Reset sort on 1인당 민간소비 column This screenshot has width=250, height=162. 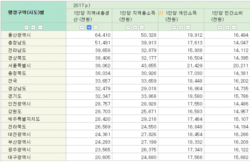[x=234, y=27]
